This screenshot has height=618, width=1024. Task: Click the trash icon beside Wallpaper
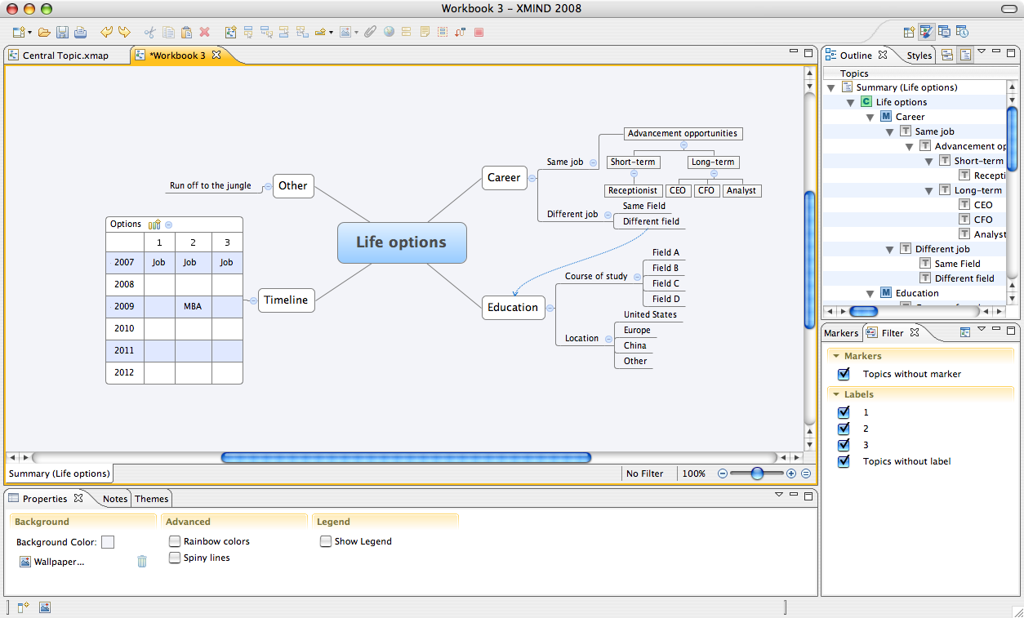tap(142, 562)
